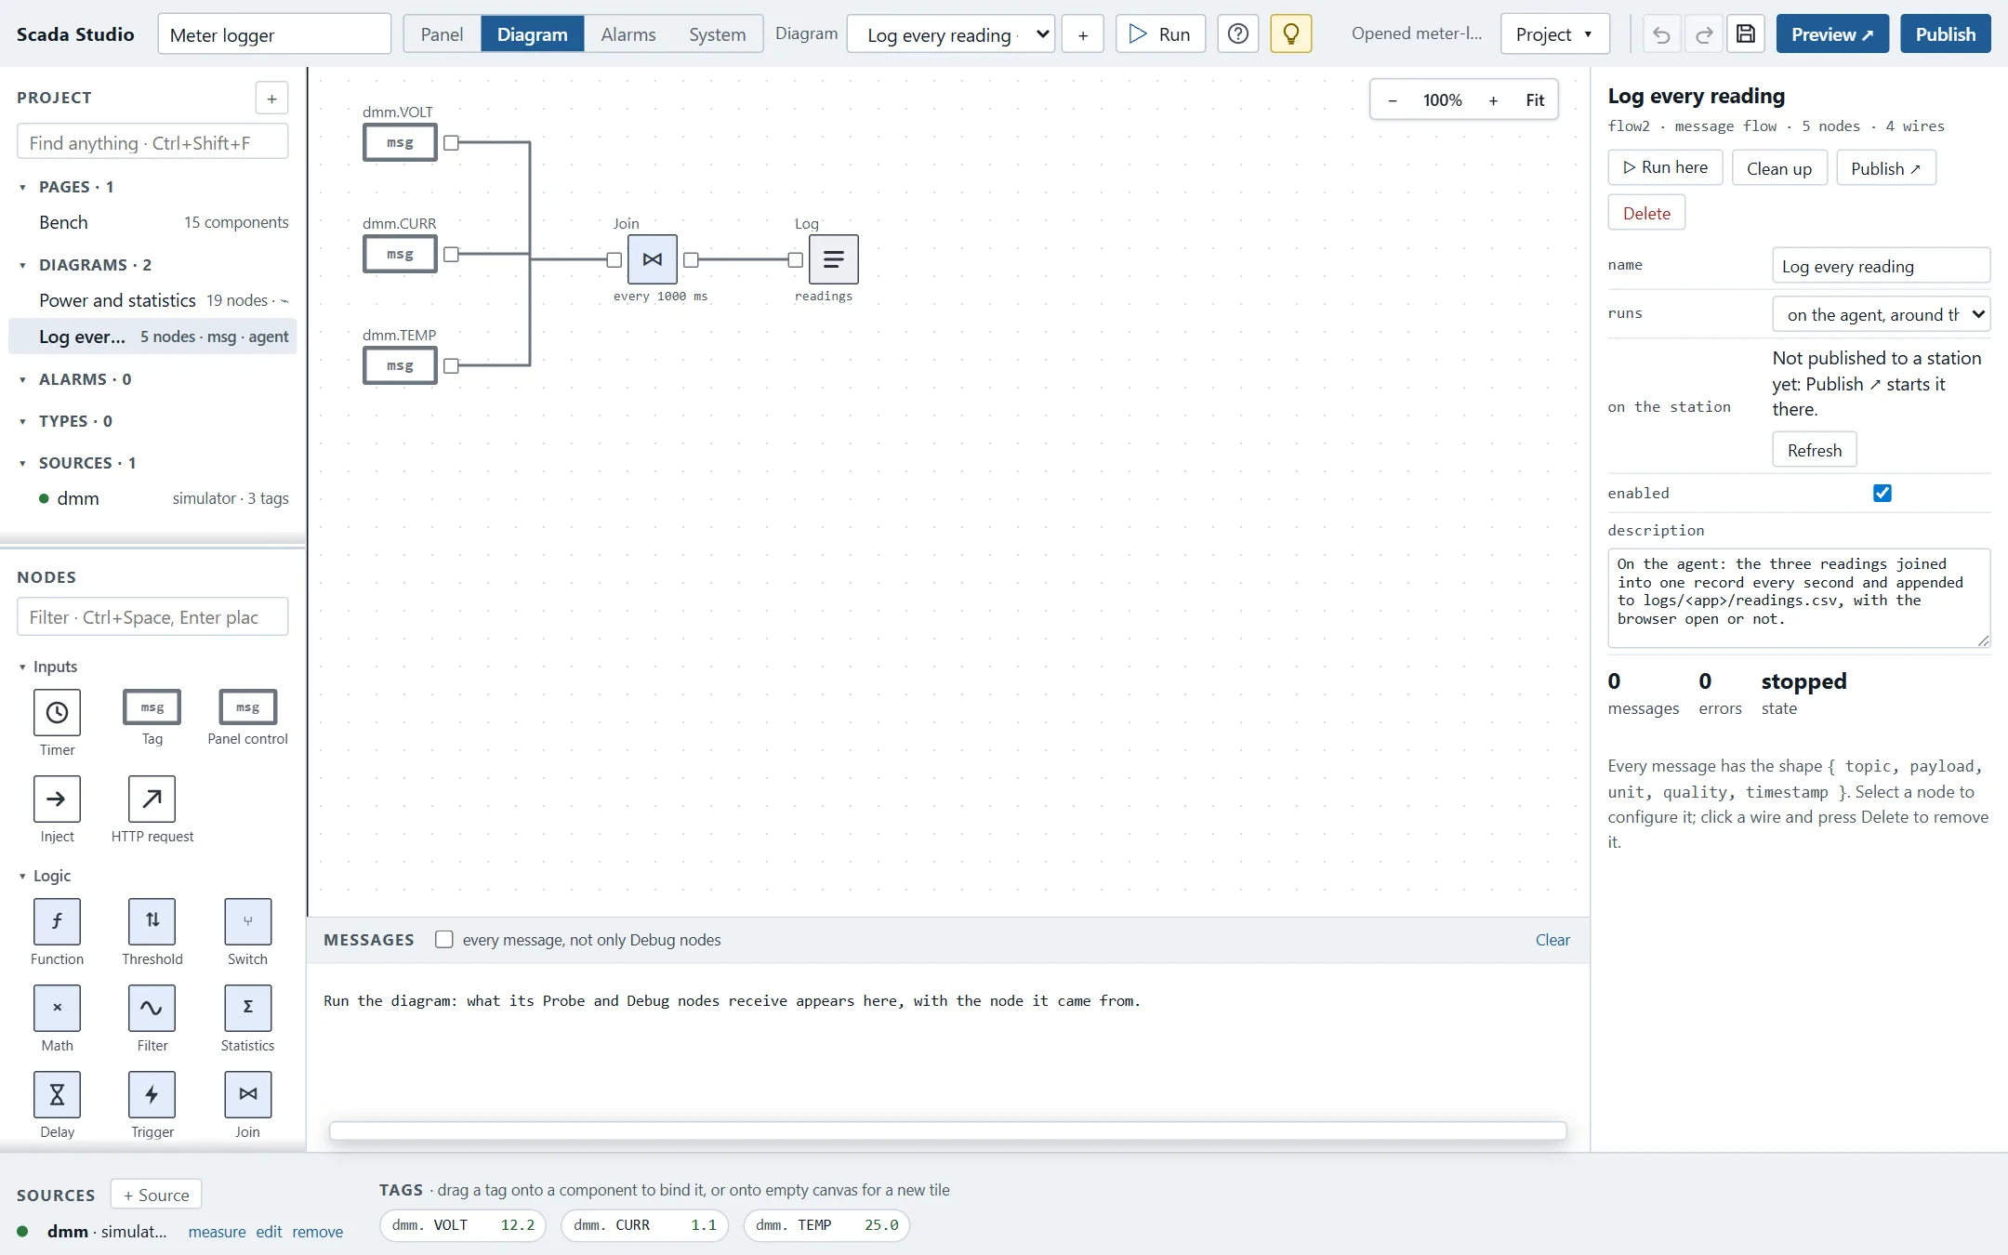Viewport: 2008px width, 1255px height.
Task: Click the Find anything search field
Action: click(x=152, y=142)
